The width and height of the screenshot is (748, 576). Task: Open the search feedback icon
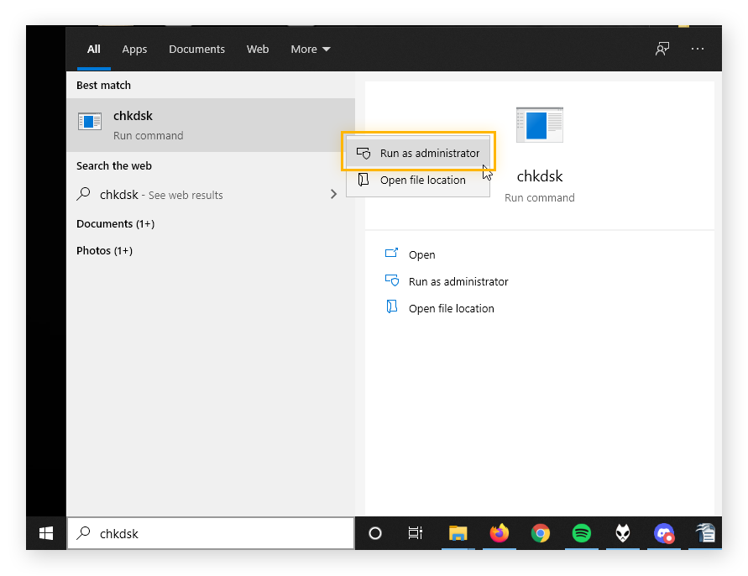tap(662, 49)
